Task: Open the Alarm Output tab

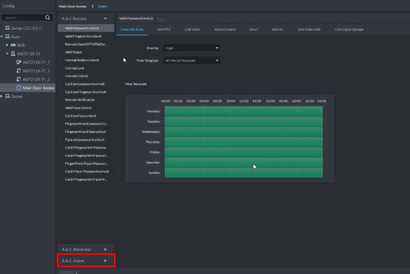Action: click(x=224, y=29)
